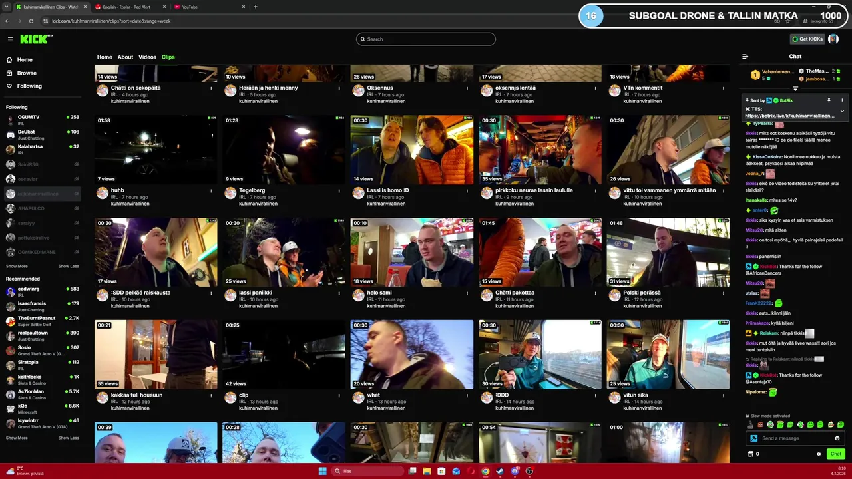Viewport: 852px width, 479px height.
Task: Play the 'kakkaa tuli housuun' clip thumbnail
Action: 156,355
